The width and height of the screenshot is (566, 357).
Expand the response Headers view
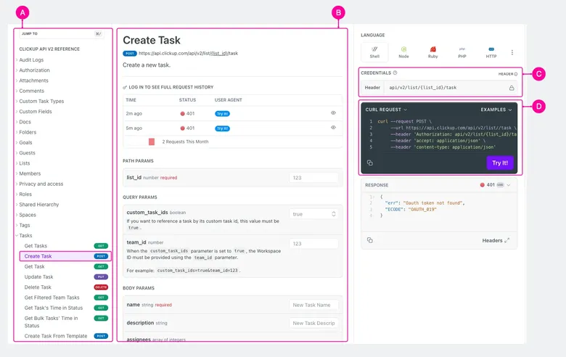pyautogui.click(x=496, y=240)
